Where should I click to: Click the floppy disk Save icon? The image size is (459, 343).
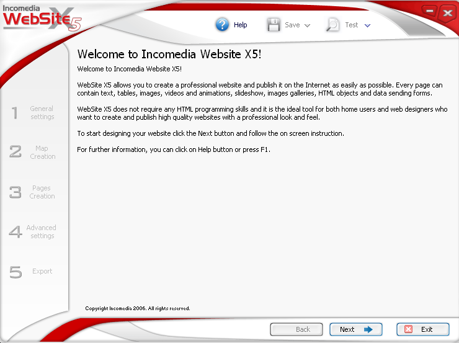click(274, 25)
